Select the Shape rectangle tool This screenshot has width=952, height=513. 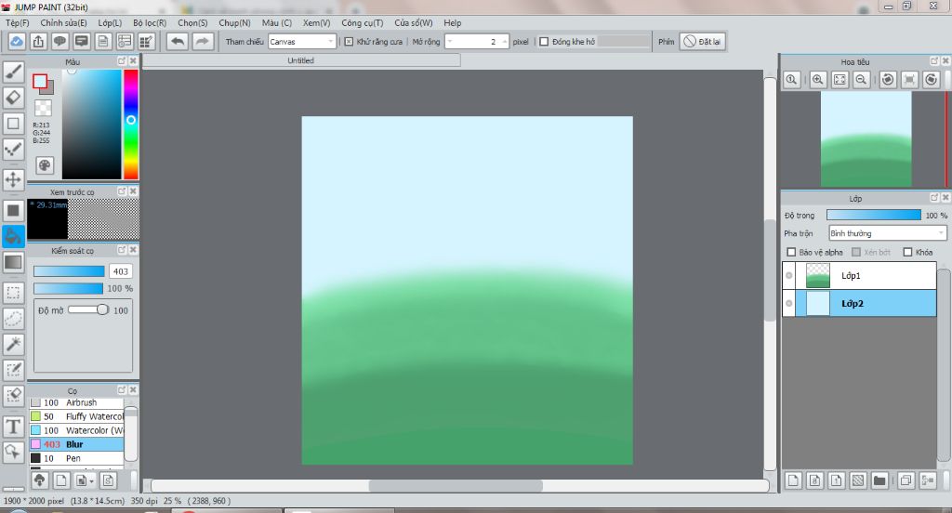pyautogui.click(x=13, y=124)
